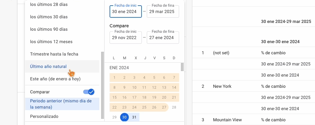Click the 'New York' table row
315x125 pixels.
pos(222,86)
